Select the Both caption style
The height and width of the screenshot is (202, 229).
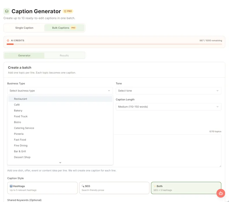186,188
